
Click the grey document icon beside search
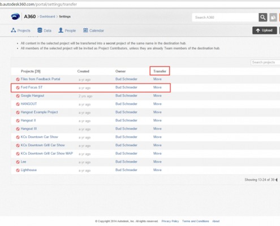(x=273, y=18)
